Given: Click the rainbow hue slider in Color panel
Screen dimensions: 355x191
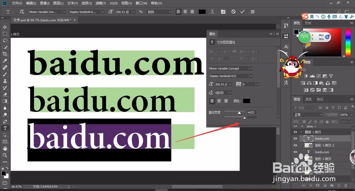Looking at the screenshot, I should [348, 42].
